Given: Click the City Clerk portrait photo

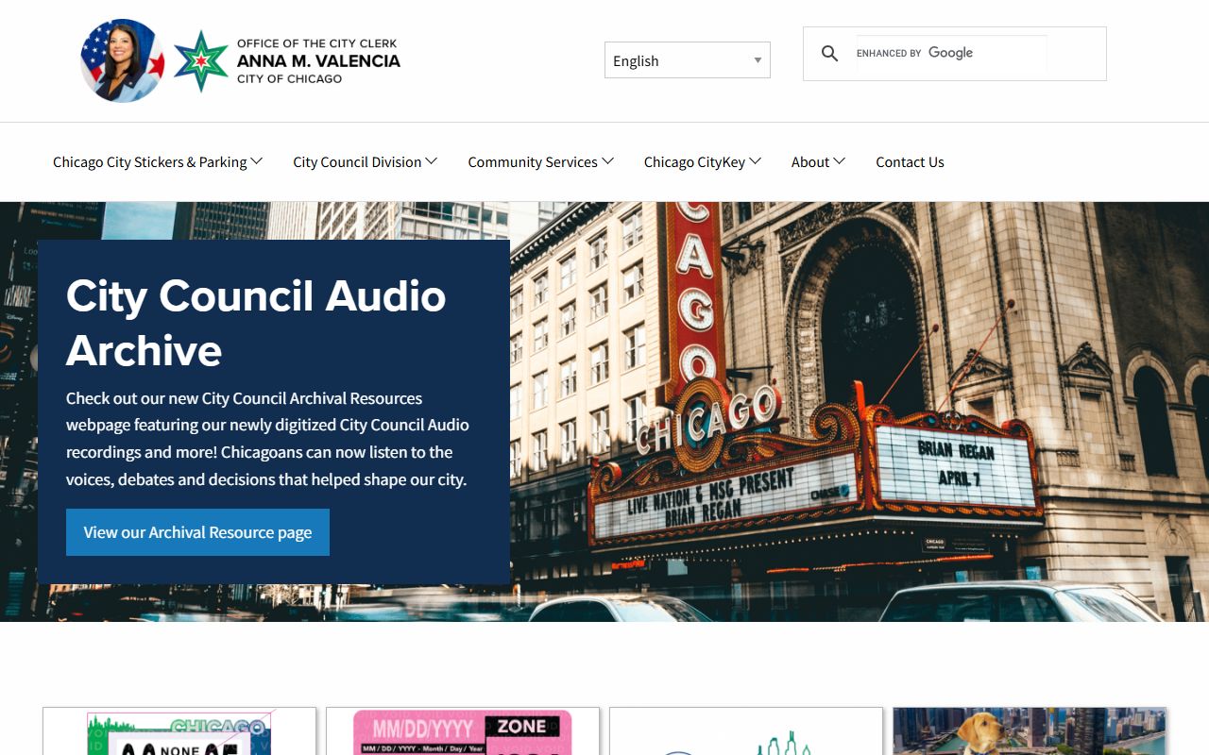Looking at the screenshot, I should pyautogui.click(x=123, y=61).
